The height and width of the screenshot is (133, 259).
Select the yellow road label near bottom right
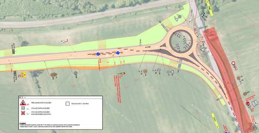215,121
